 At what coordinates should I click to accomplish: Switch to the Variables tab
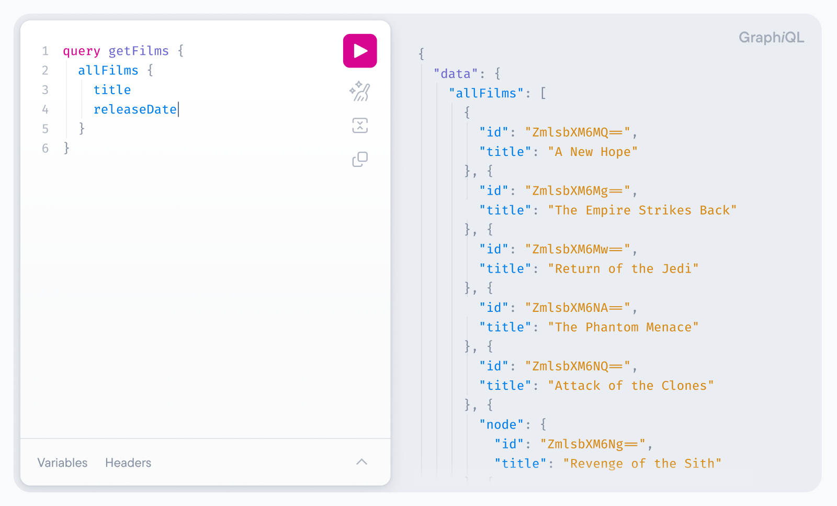point(62,463)
